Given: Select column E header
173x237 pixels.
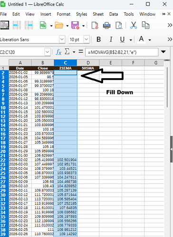Looking at the screenshot, I should tap(110, 63).
